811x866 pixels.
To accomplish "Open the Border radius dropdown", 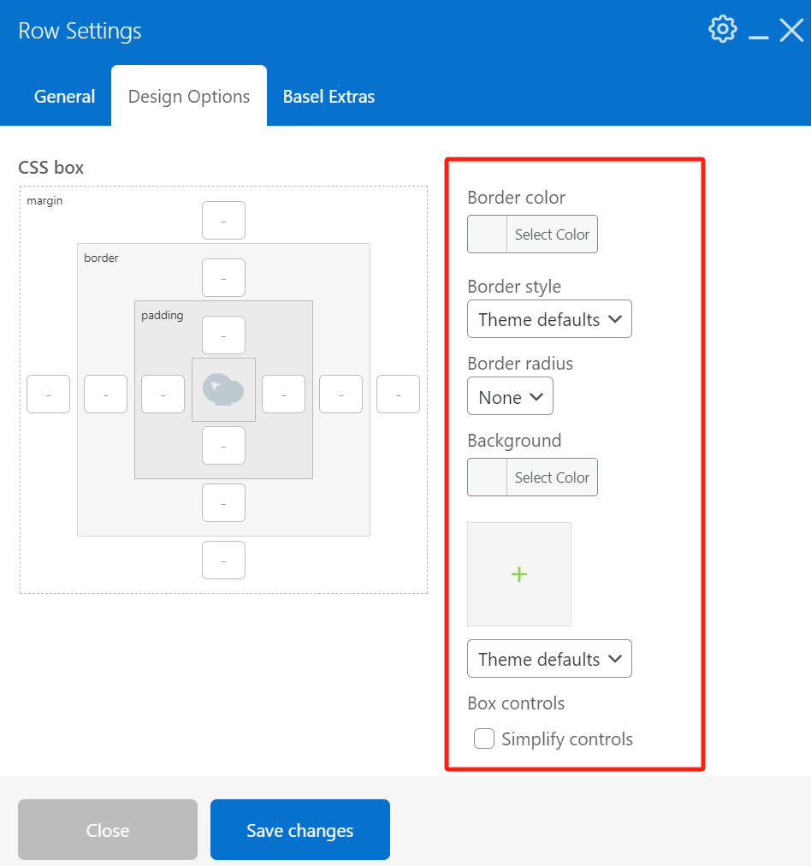I will pyautogui.click(x=510, y=397).
